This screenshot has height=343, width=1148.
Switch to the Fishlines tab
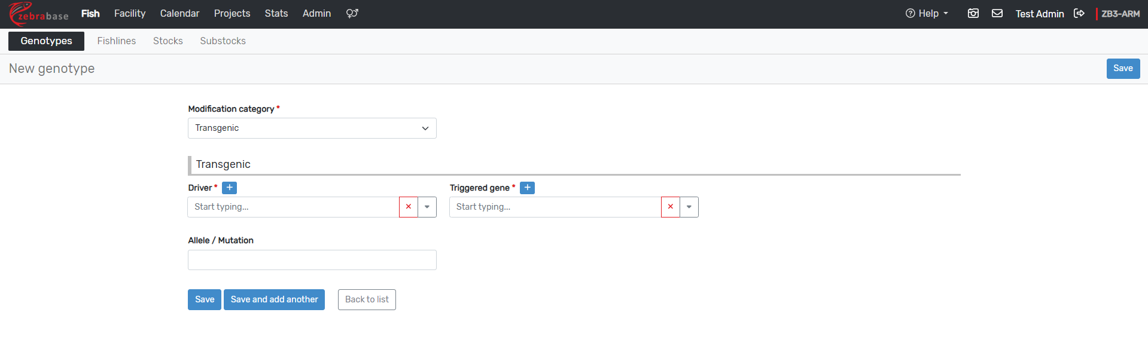coord(117,41)
